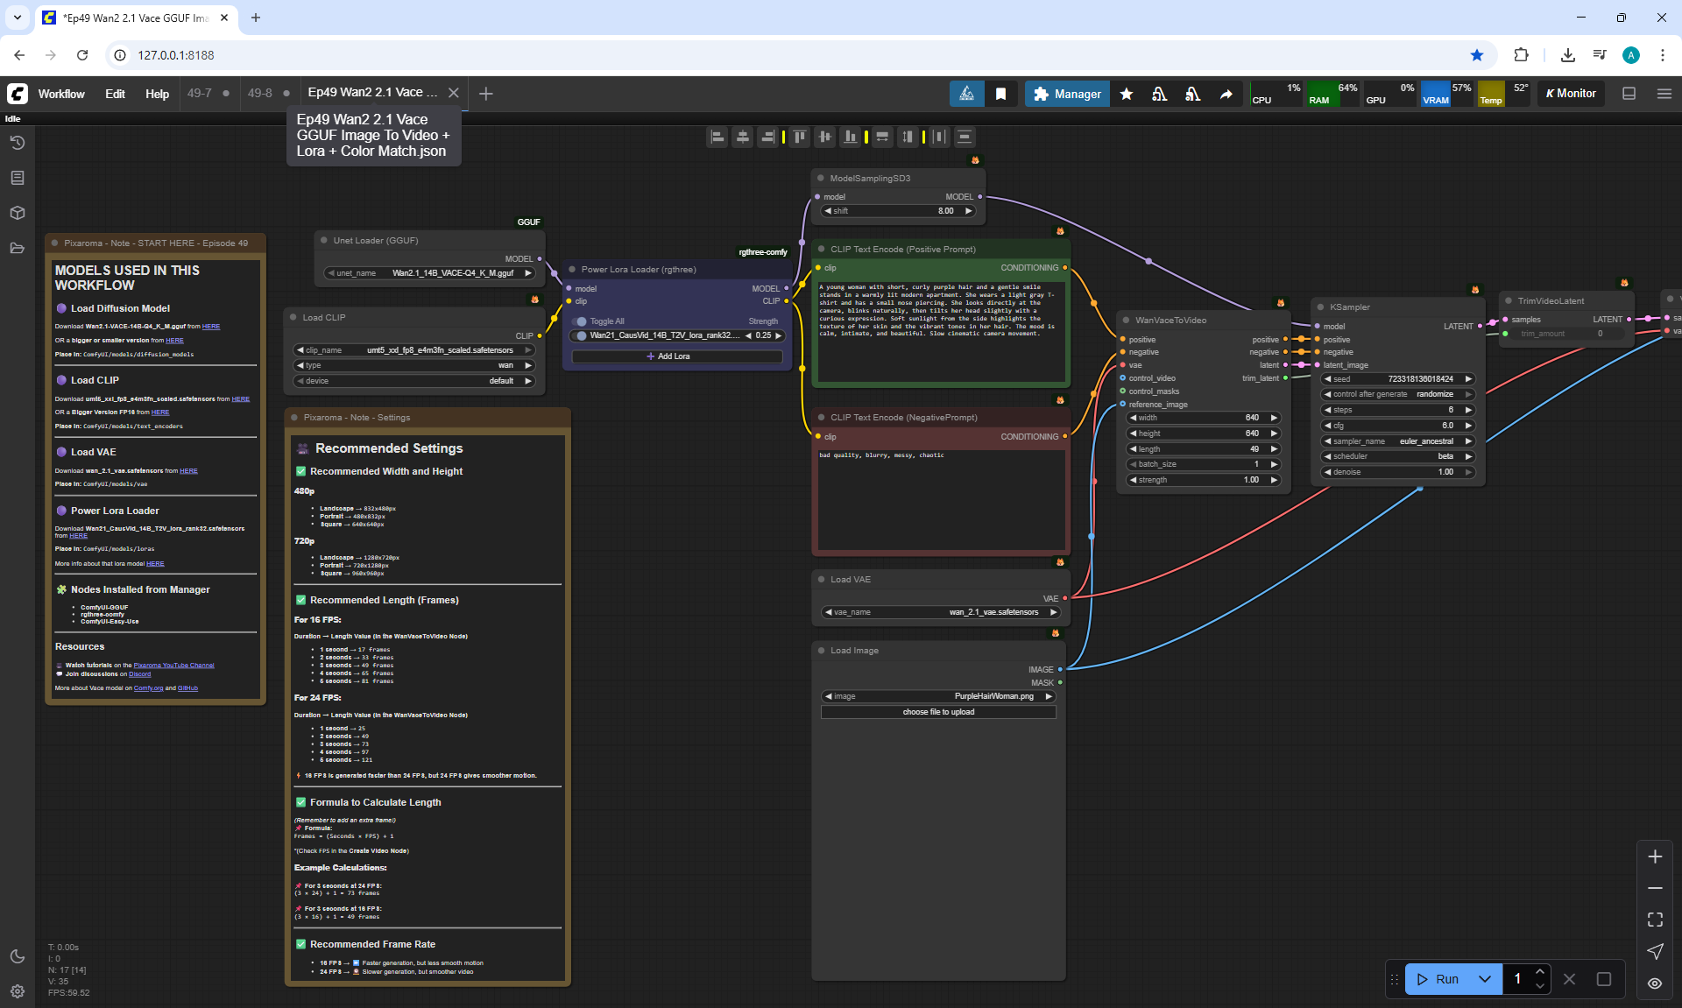Image resolution: width=1682 pixels, height=1008 pixels.
Task: Toggle link visibility eye icon
Action: (1655, 983)
